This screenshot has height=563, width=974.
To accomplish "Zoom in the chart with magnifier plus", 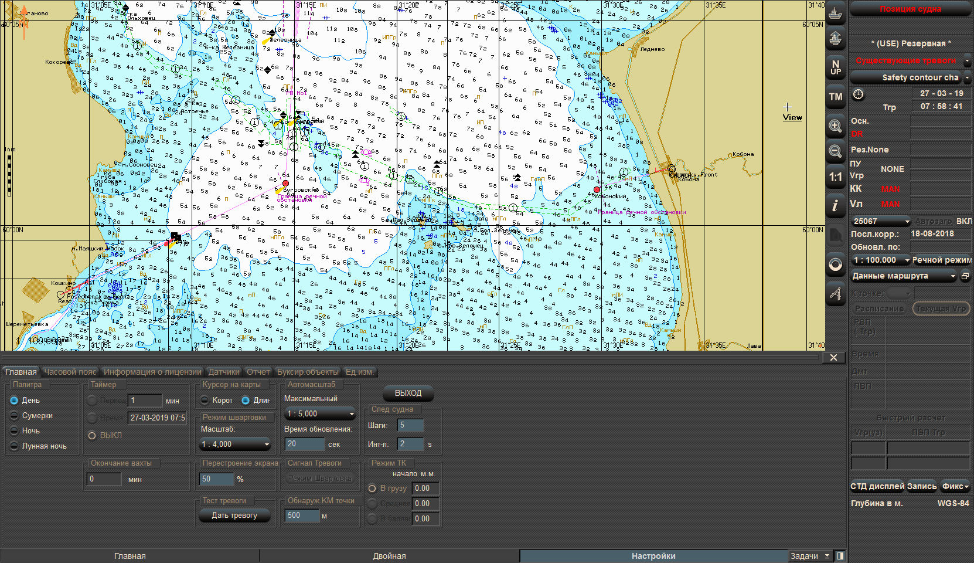I will pyautogui.click(x=836, y=126).
